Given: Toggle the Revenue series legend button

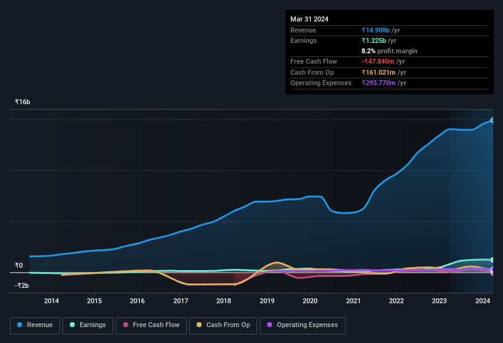Looking at the screenshot, I should coord(35,325).
